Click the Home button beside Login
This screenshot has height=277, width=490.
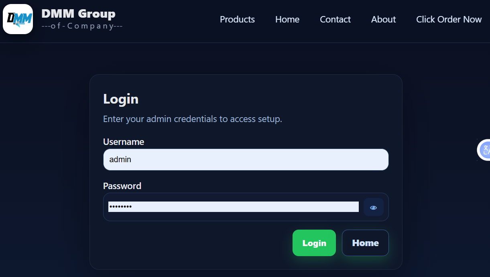click(365, 243)
